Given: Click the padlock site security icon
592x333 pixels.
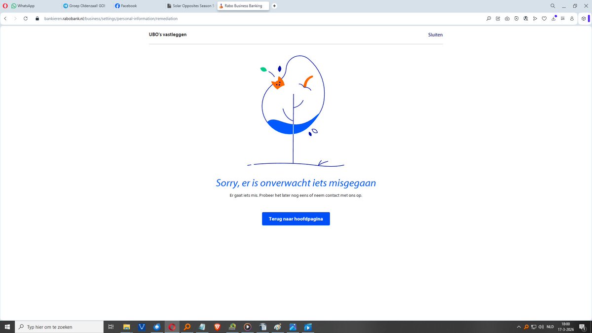Looking at the screenshot, I should click(x=37, y=18).
